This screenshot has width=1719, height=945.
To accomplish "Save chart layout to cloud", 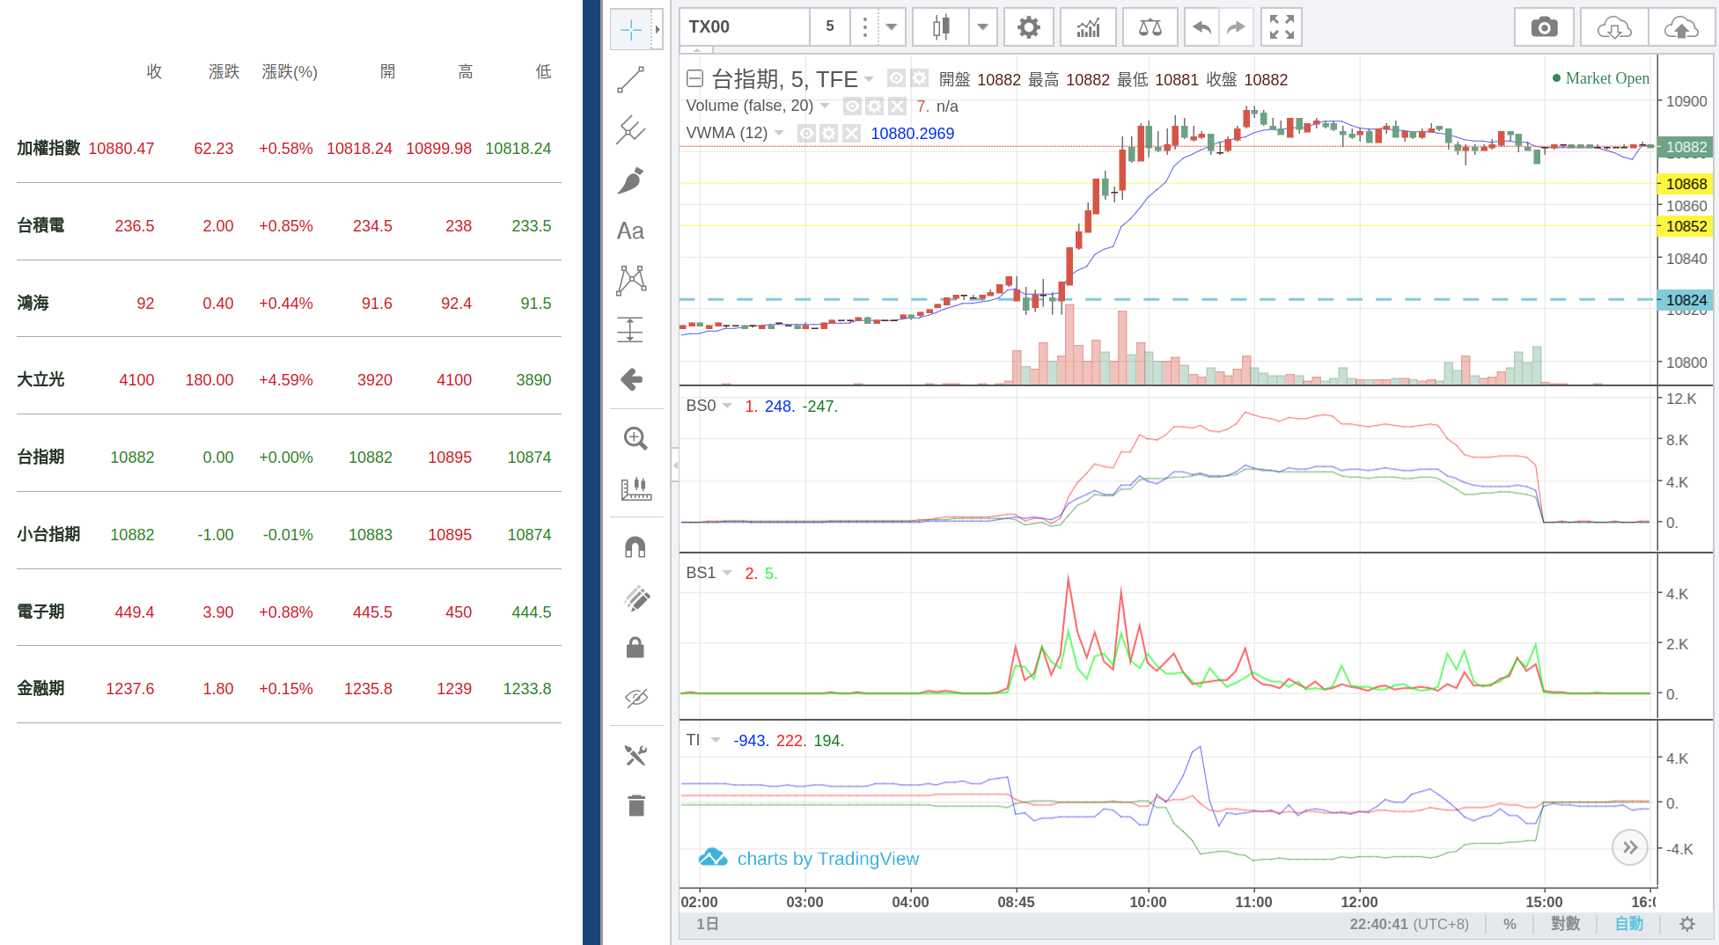I will click(1681, 27).
